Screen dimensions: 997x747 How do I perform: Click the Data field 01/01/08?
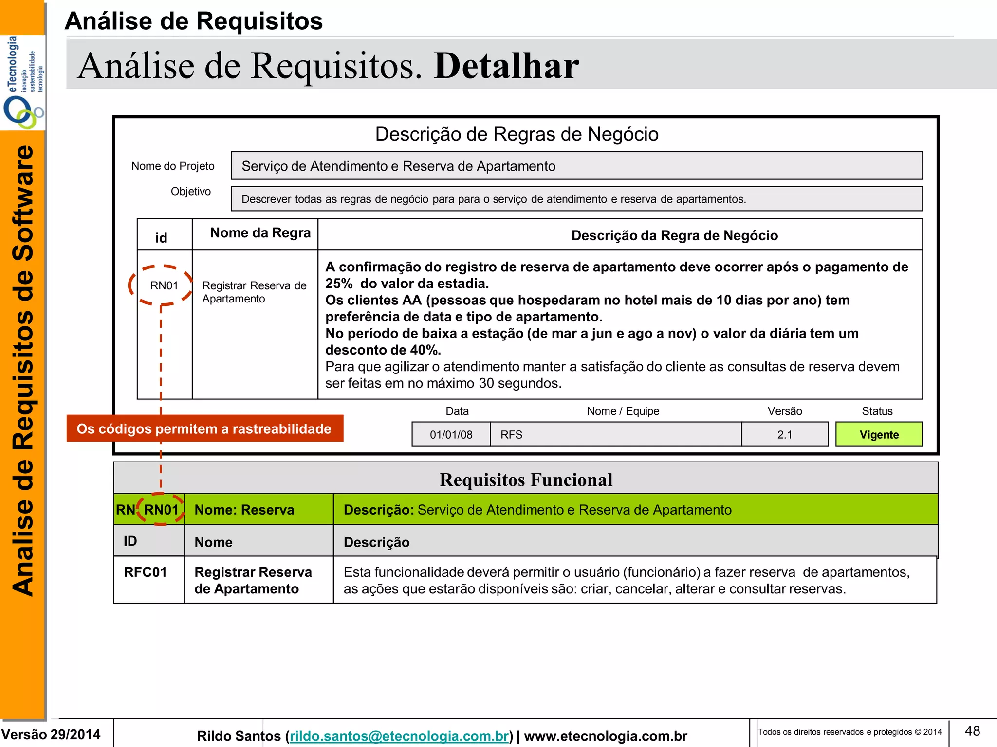pyautogui.click(x=451, y=434)
